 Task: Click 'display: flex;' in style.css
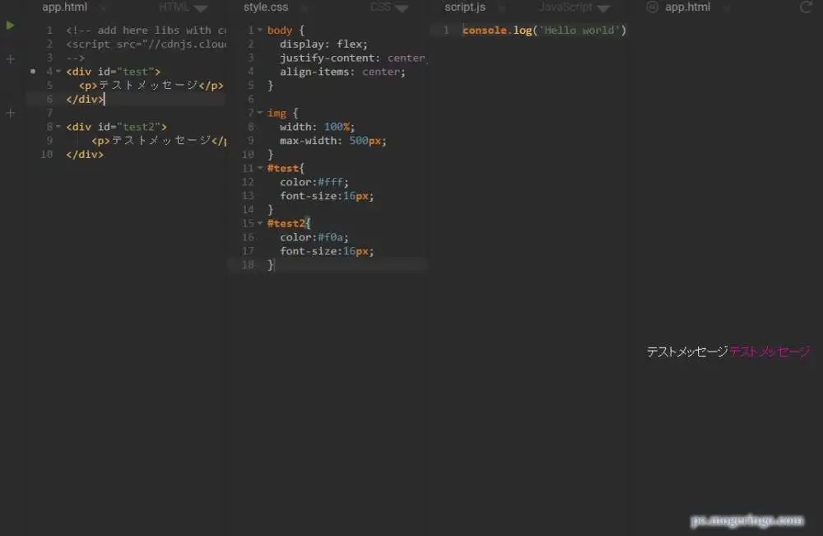point(323,44)
